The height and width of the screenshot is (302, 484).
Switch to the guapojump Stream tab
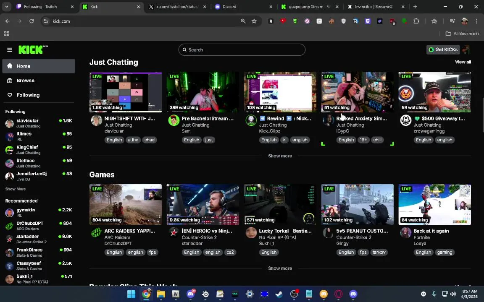coord(310,6)
